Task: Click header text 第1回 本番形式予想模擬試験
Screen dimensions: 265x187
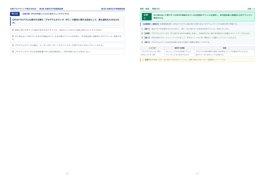Action: pyautogui.click(x=113, y=9)
